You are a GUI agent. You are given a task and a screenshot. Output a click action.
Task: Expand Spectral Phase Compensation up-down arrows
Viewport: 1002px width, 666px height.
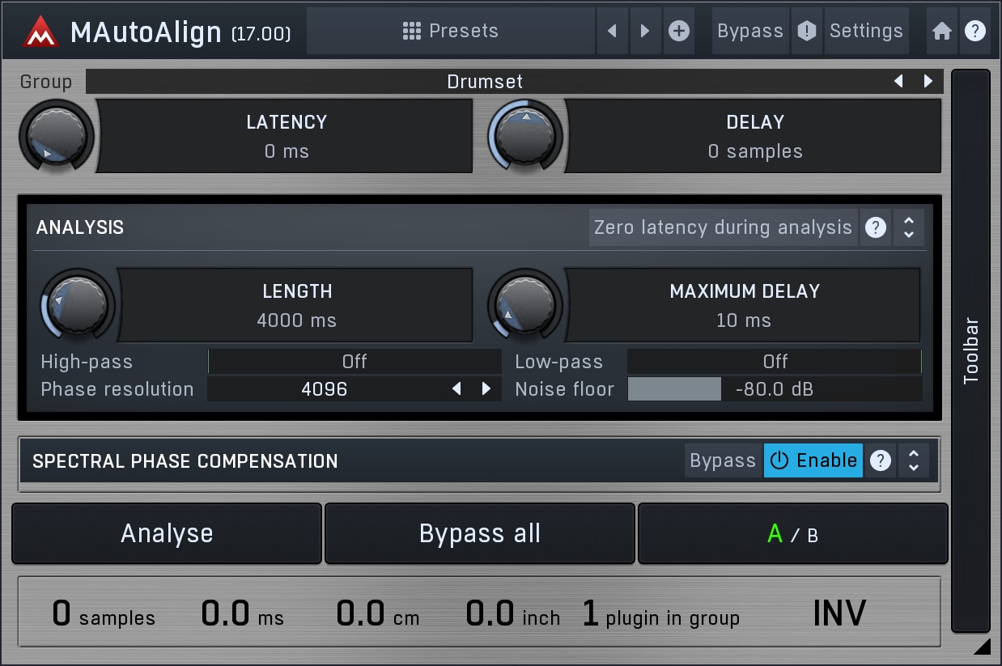914,461
